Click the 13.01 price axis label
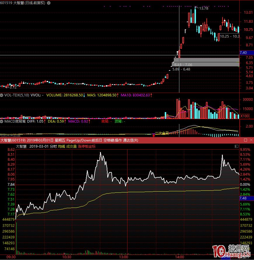 click(248, 13)
